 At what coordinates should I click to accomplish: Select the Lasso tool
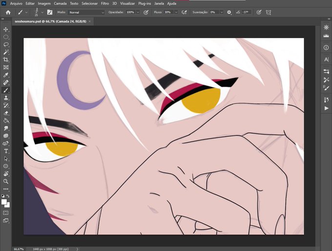6,45
